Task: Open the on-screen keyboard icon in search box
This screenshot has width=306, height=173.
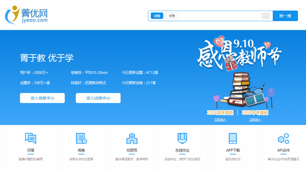Action: point(265,16)
